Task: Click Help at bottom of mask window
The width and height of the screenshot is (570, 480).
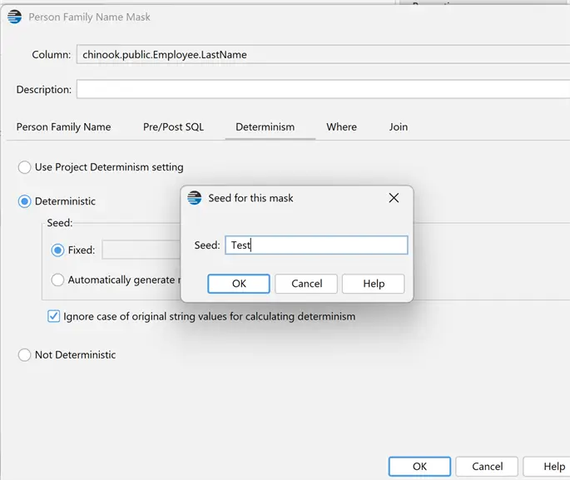Action: tap(547, 466)
